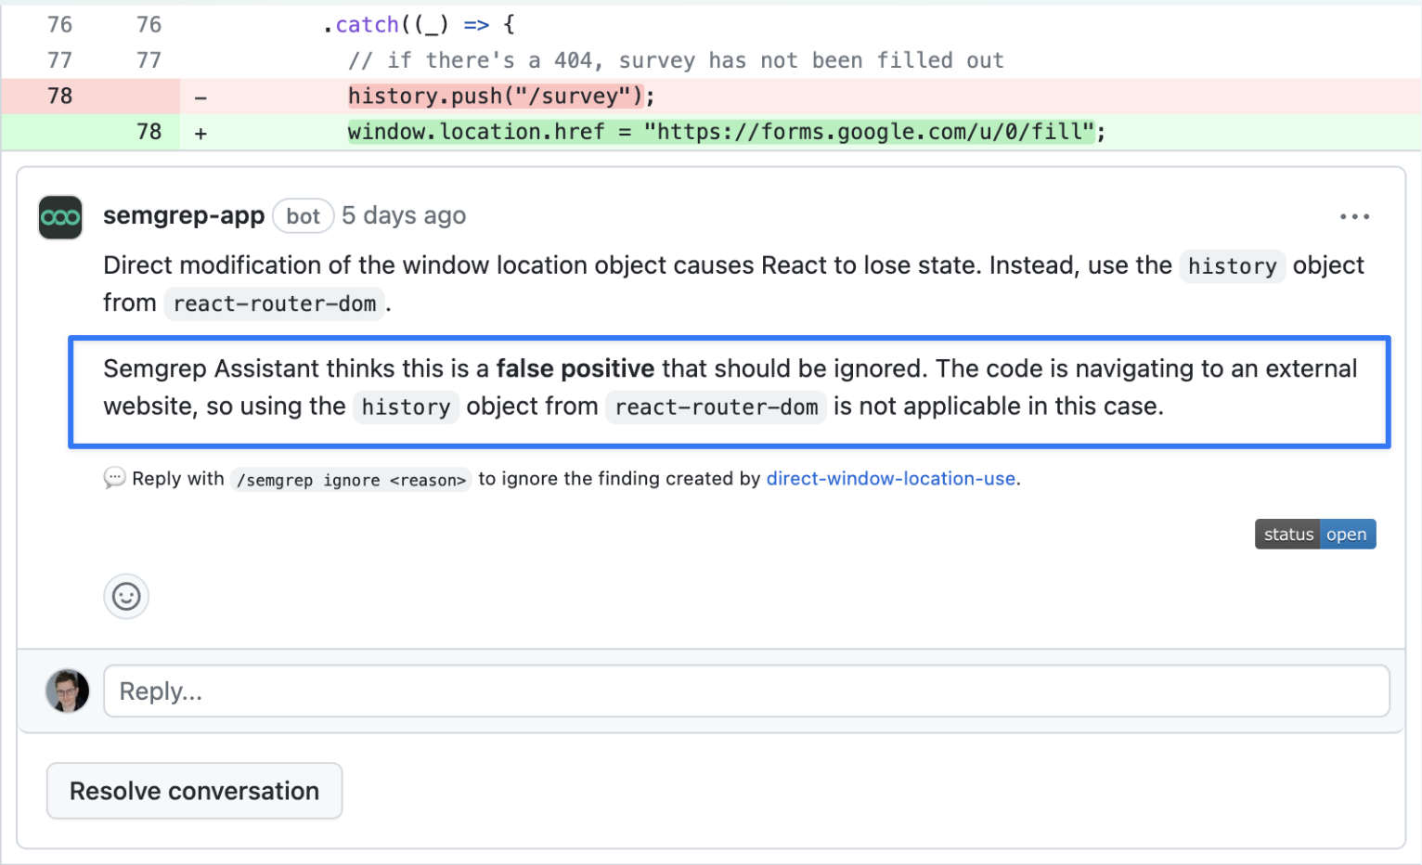Viewport: 1422px width, 865px height.
Task: Click the speech bubble icon before "Reply with"
Action: click(x=114, y=479)
